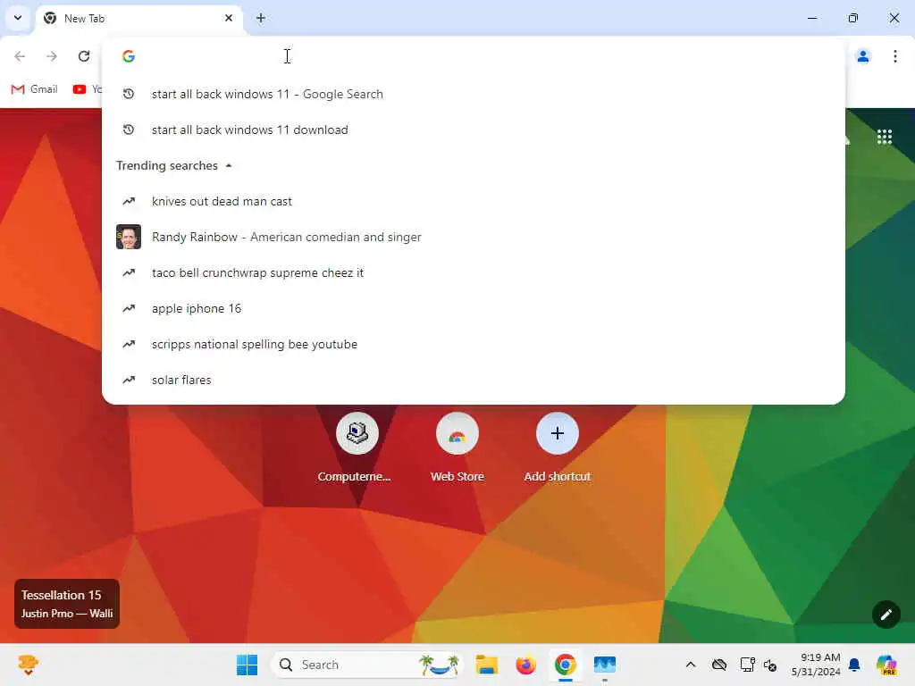Click the muted volume tray icon
The height and width of the screenshot is (686, 915).
[x=770, y=665]
